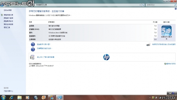
Task: Open 調整視覺效果 adjust visual effects
Action: (x=8, y=15)
